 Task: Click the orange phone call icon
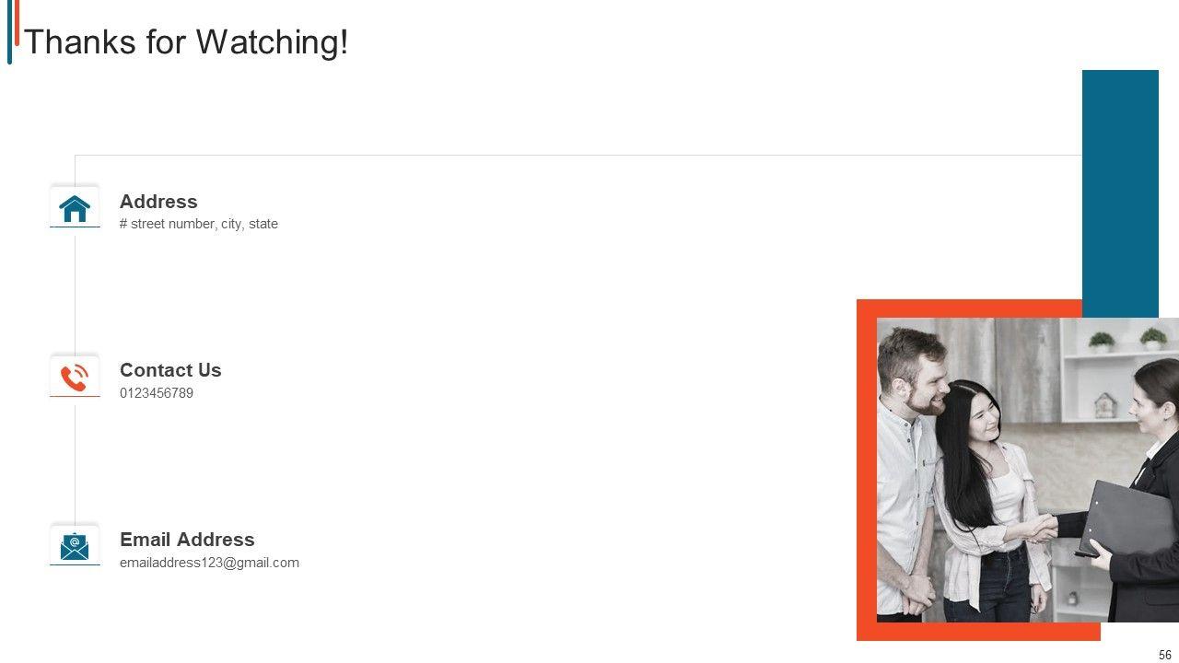coord(75,378)
